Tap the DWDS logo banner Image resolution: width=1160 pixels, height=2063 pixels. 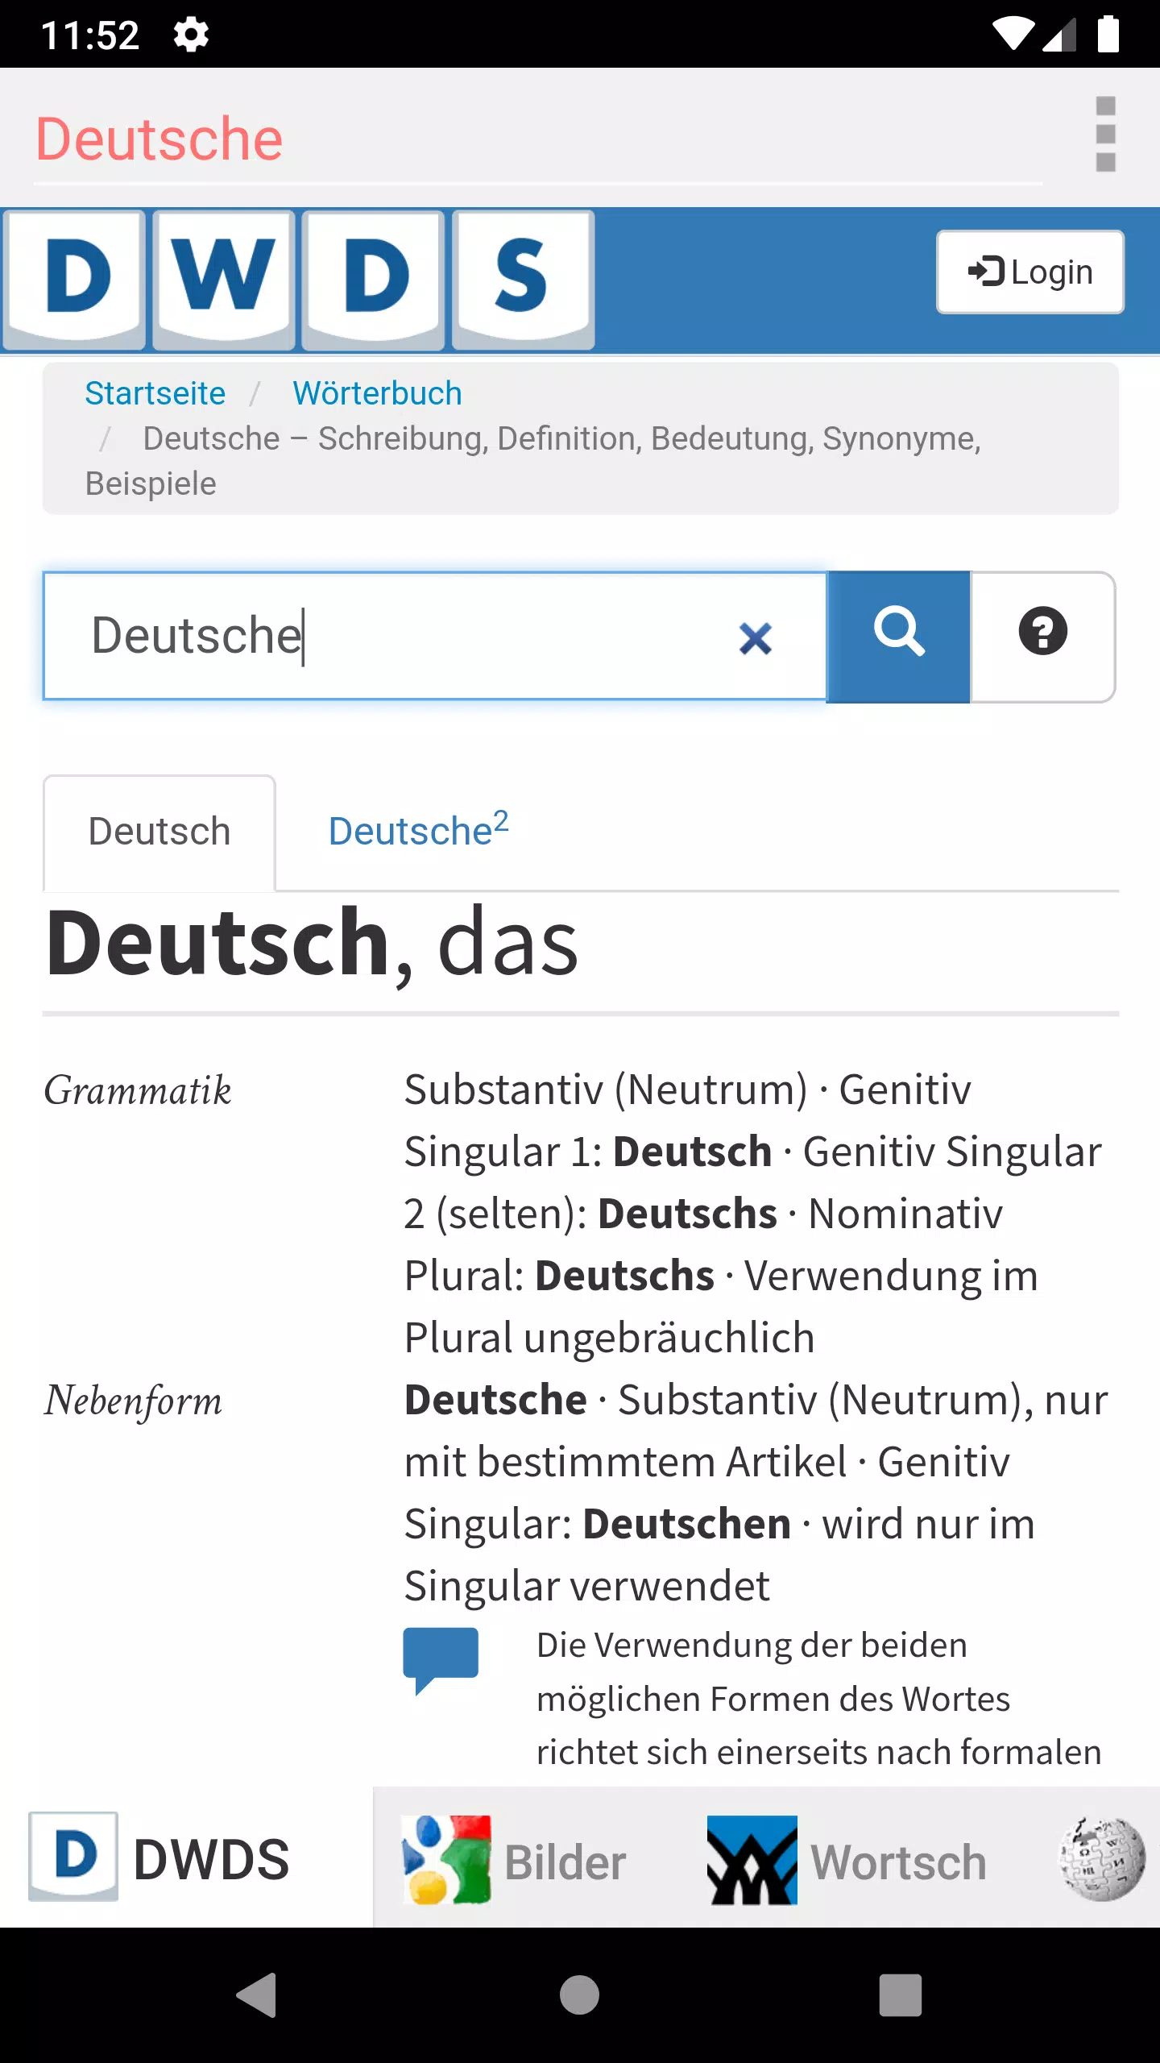pyautogui.click(x=298, y=280)
